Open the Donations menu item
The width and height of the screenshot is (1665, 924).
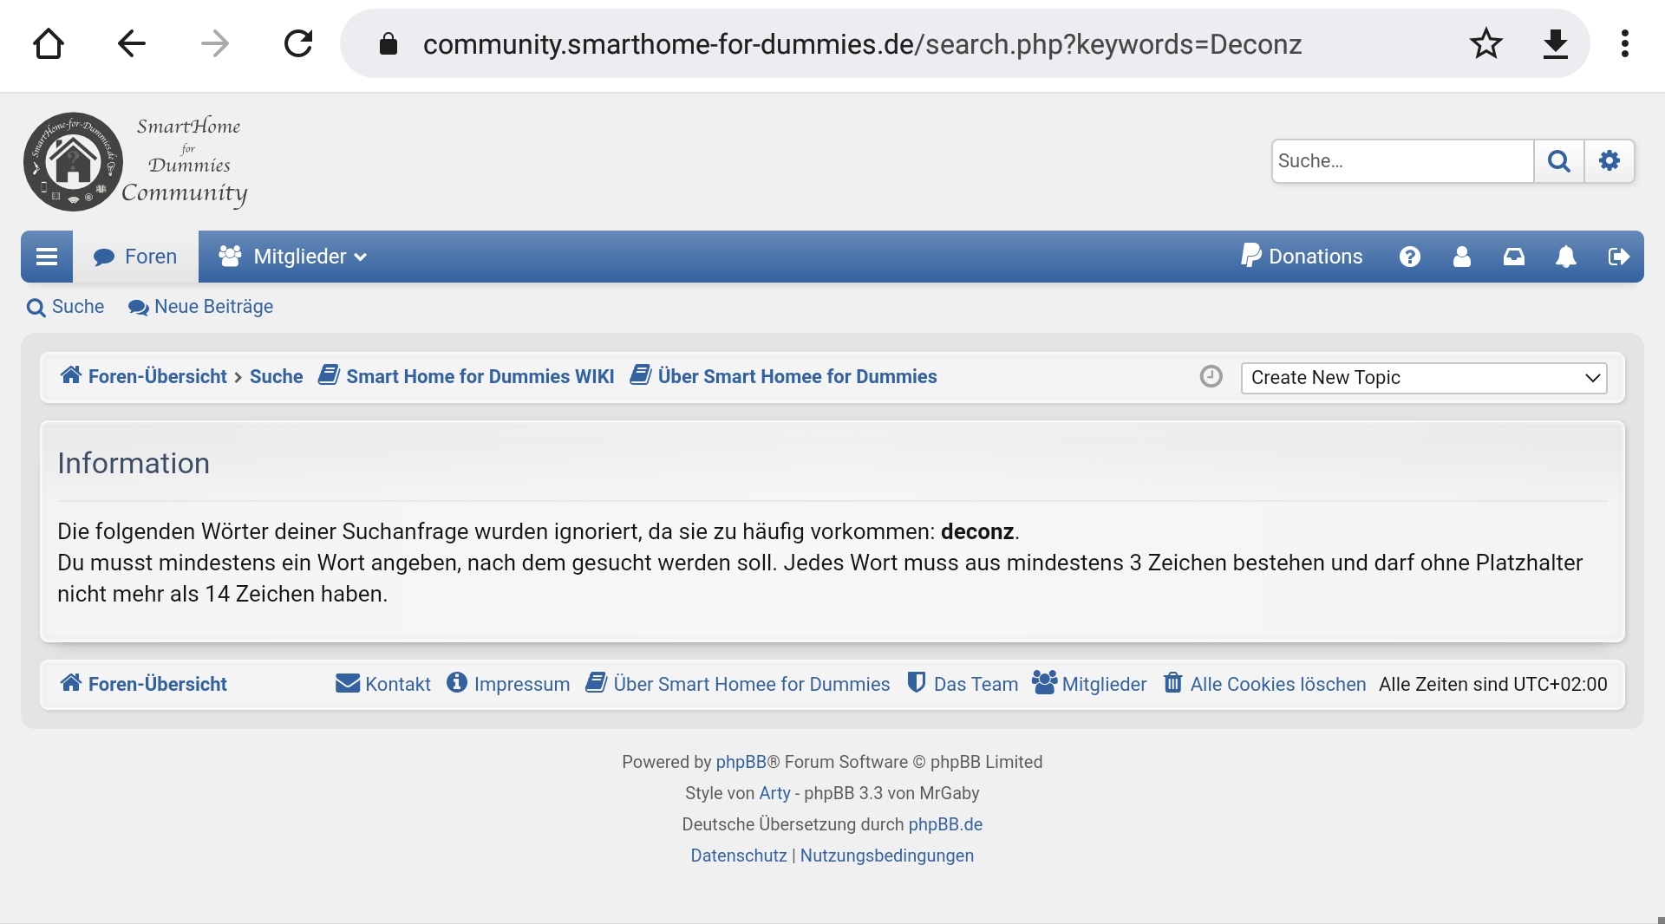[x=1302, y=257]
